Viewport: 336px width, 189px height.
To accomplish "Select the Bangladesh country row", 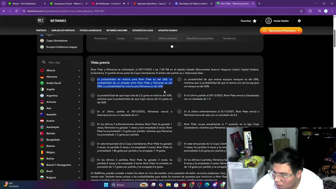I will click(x=60, y=140).
